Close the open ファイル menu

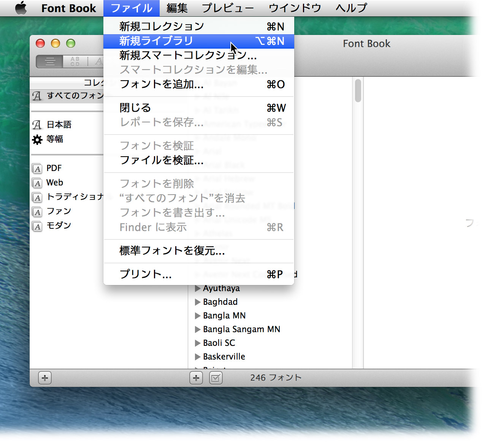(132, 8)
